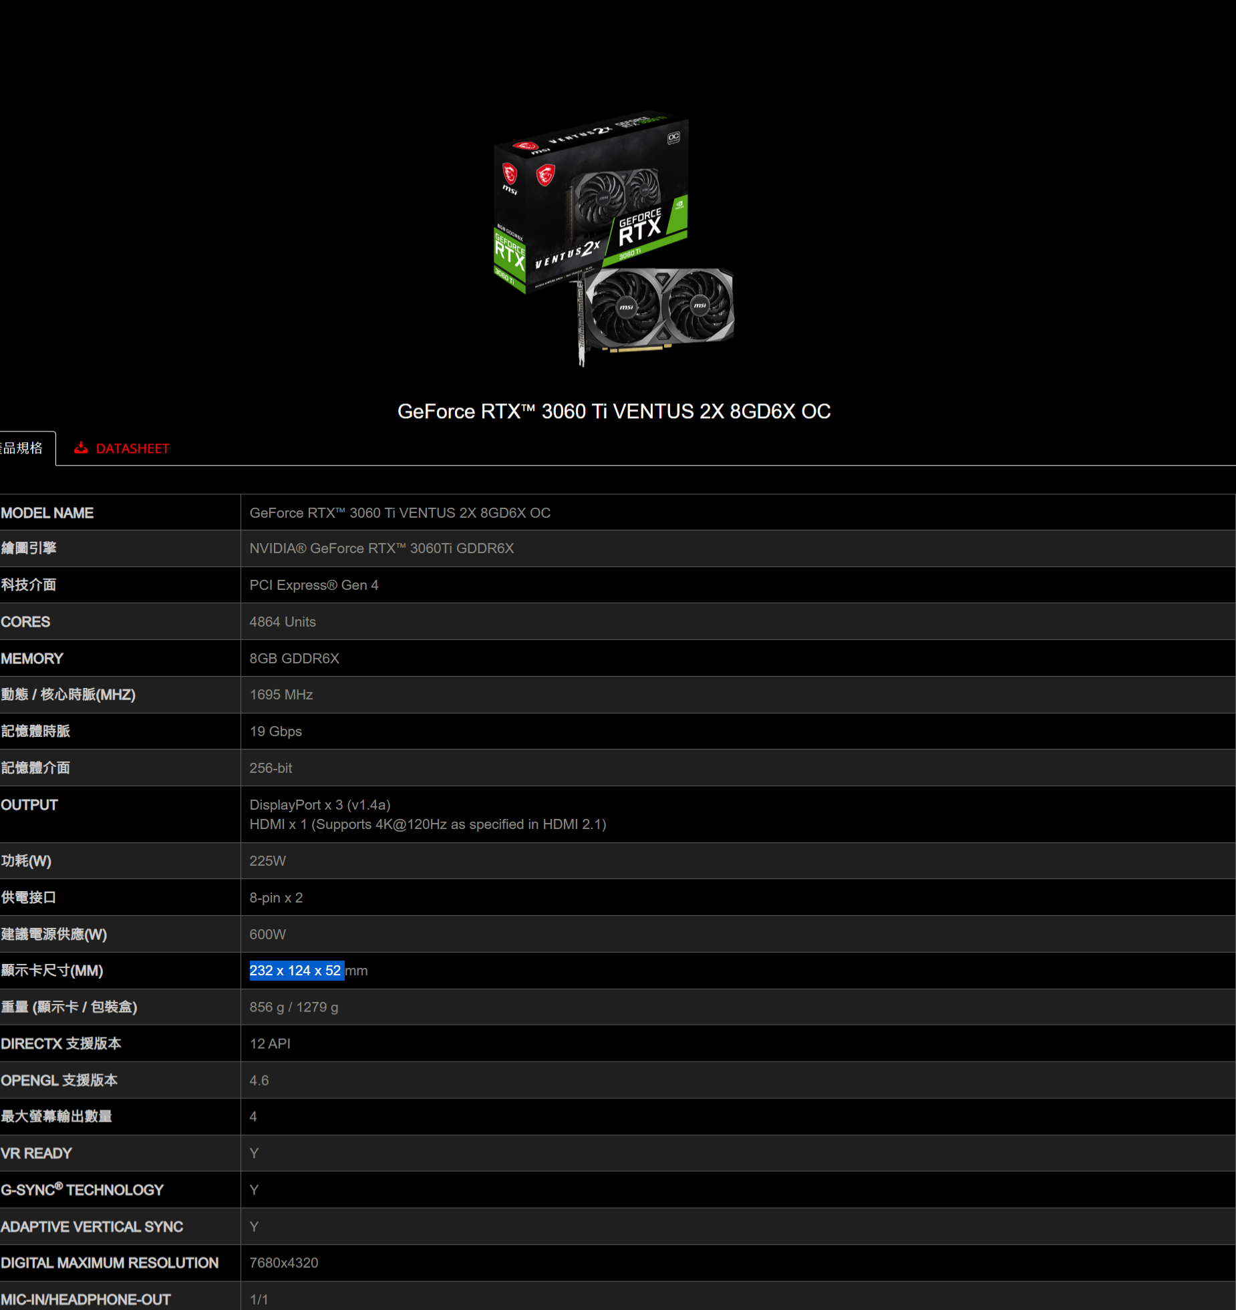The height and width of the screenshot is (1310, 1236).
Task: Click the VR READY label
Action: 36,1154
